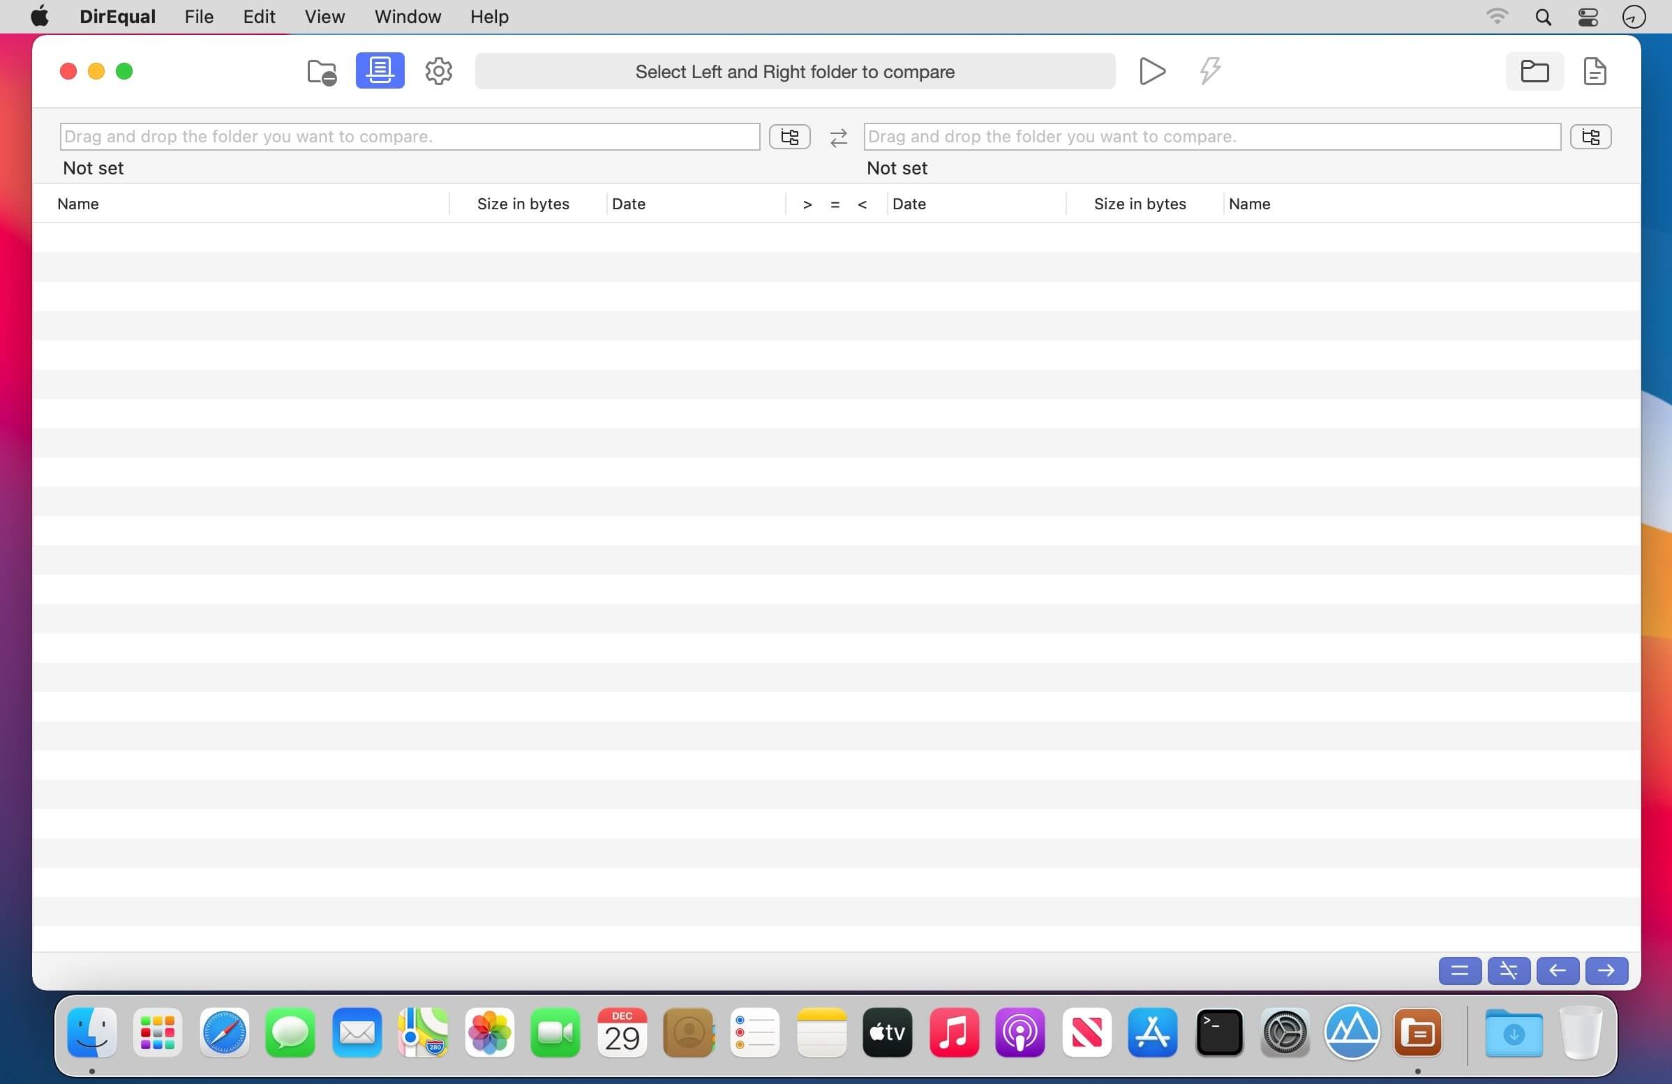Viewport: 1672px width, 1084px height.
Task: Toggle the right arrow filter button
Action: (x=1606, y=971)
